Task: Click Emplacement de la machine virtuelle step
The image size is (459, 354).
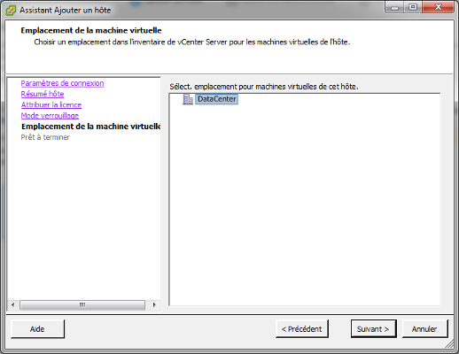Action: 90,127
